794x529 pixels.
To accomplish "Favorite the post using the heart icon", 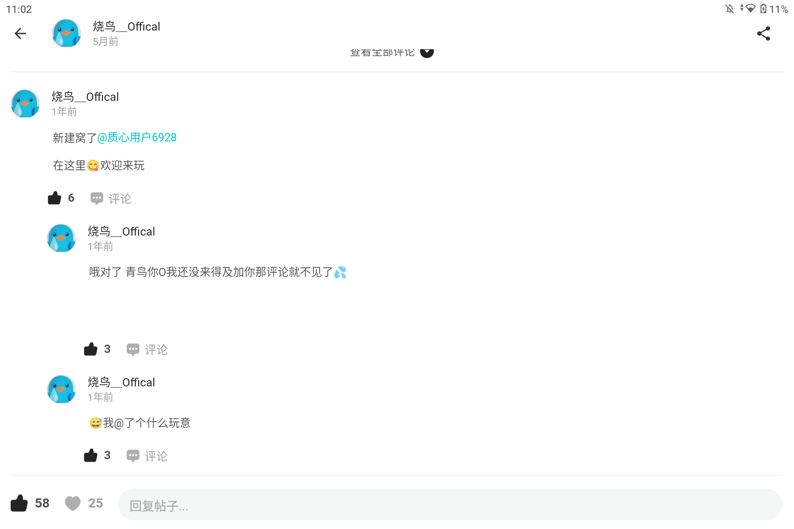I will [x=73, y=503].
